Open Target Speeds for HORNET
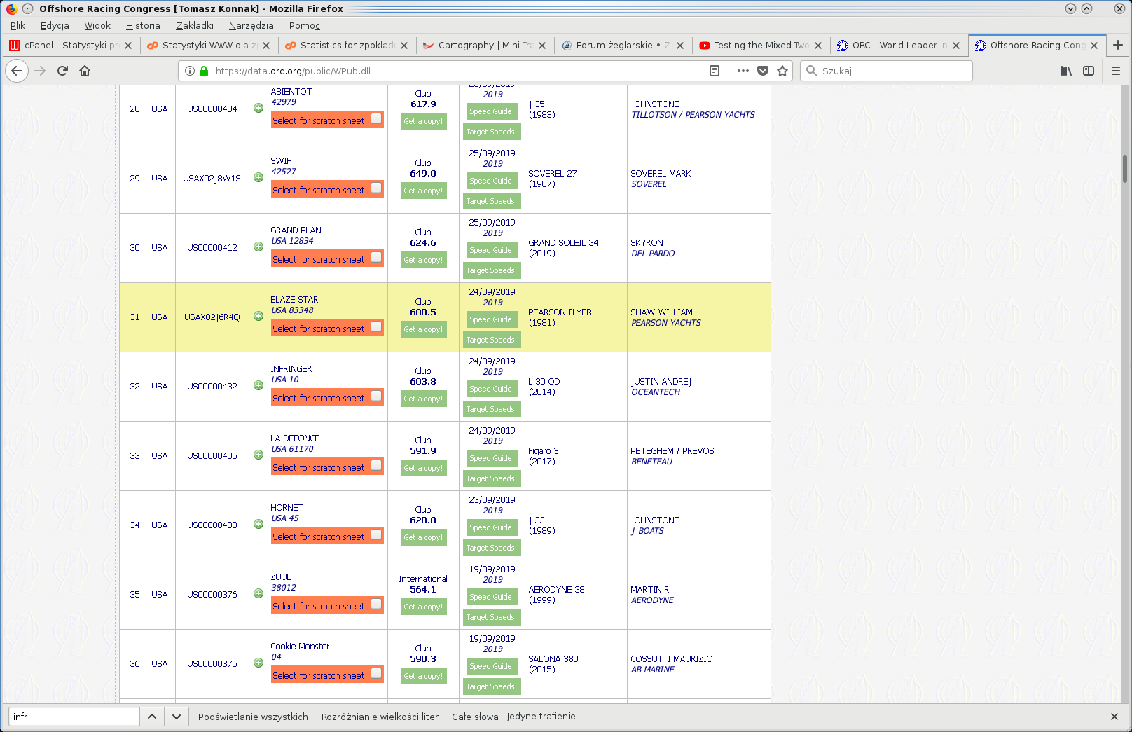The image size is (1132, 732). [x=492, y=548]
